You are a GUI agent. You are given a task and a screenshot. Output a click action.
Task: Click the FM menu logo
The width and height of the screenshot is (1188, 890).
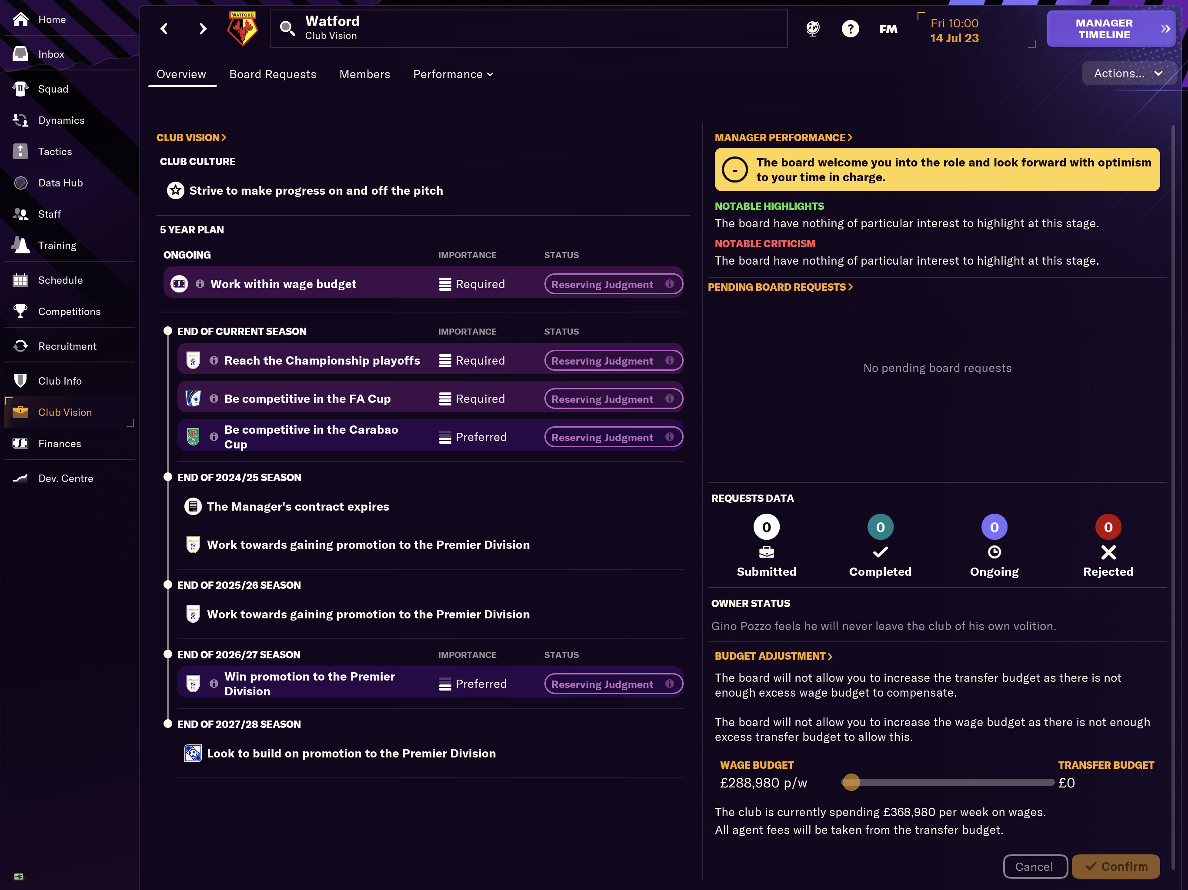point(888,29)
